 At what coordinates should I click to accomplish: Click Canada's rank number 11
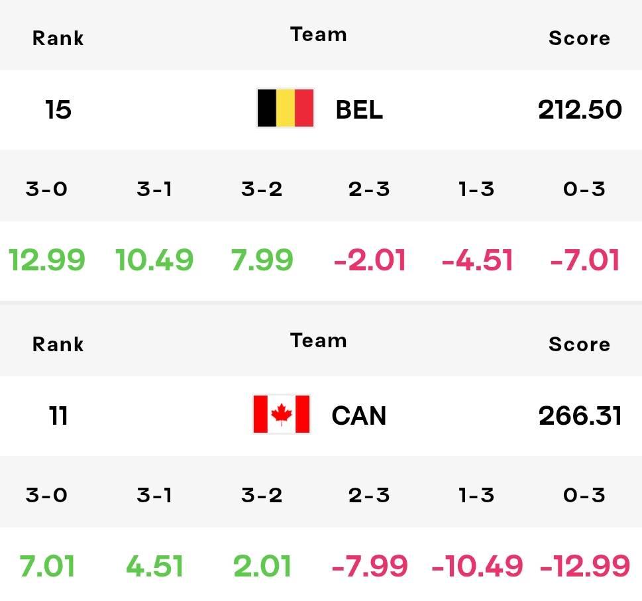click(58, 415)
